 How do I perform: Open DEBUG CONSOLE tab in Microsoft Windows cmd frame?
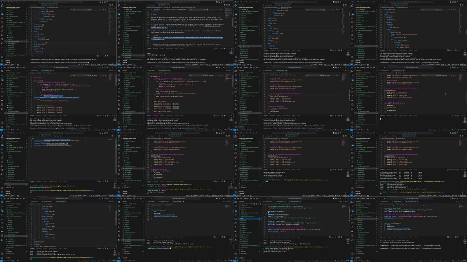pos(403,237)
